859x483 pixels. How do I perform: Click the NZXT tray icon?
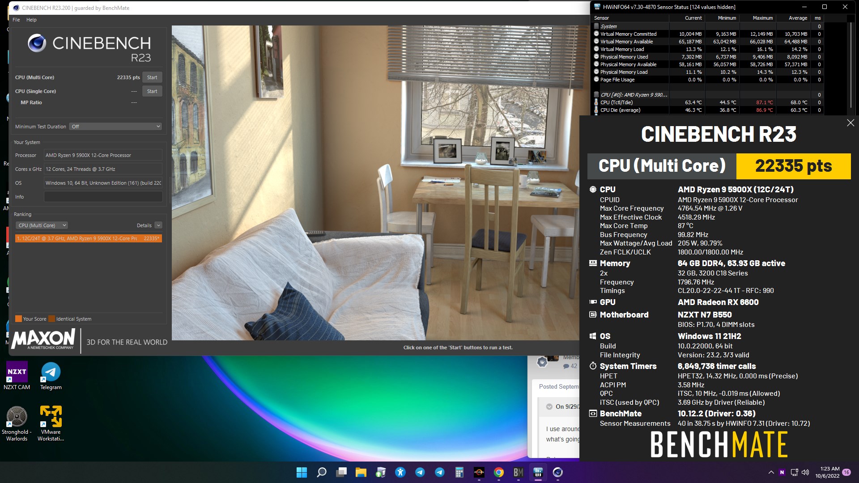click(782, 472)
